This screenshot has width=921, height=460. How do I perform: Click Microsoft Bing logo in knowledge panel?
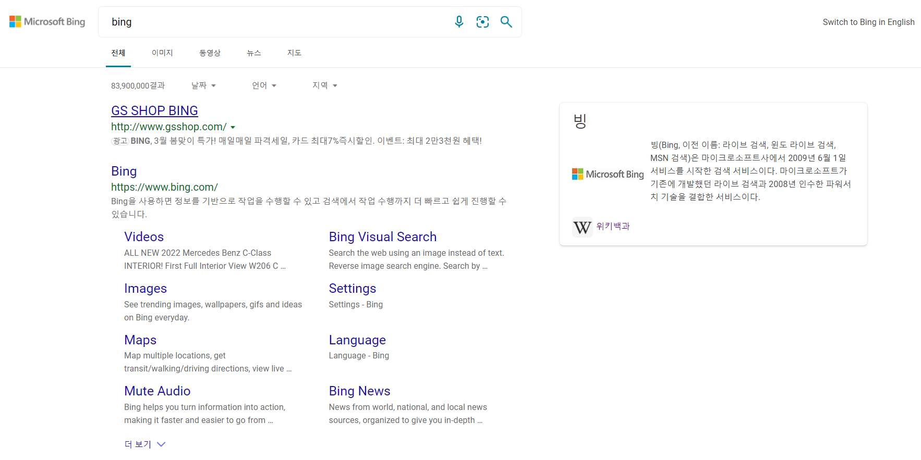608,174
